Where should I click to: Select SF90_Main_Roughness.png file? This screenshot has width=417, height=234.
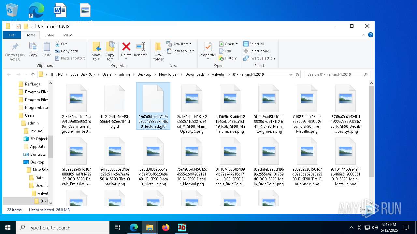(x=268, y=109)
